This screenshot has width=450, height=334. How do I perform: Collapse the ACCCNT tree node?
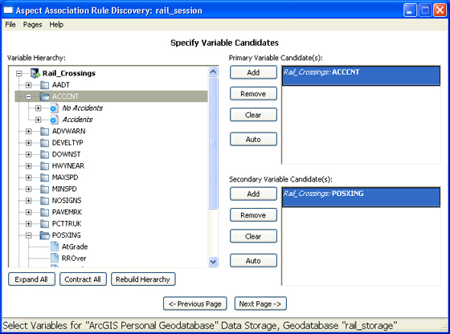(28, 96)
